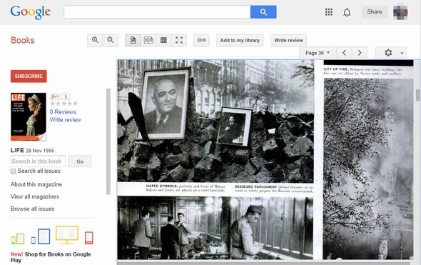Click the blue search button
Image resolution: width=421 pixels, height=265 pixels.
pyautogui.click(x=263, y=12)
